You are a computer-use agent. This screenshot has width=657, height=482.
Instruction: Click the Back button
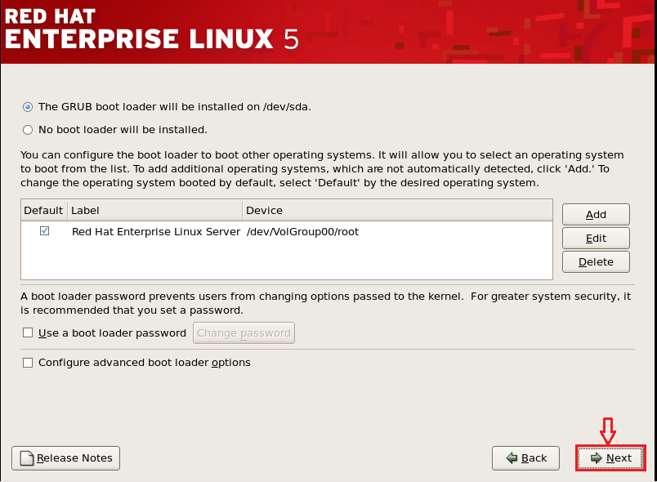(x=525, y=458)
